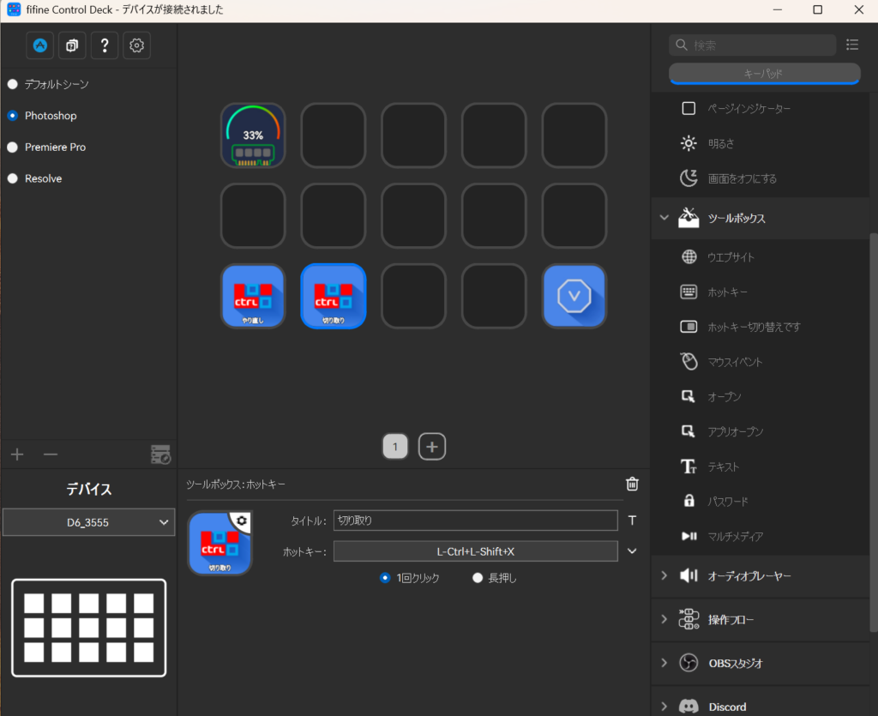Expand the オーディオプレーヤー section
The height and width of the screenshot is (716, 878).
click(664, 576)
